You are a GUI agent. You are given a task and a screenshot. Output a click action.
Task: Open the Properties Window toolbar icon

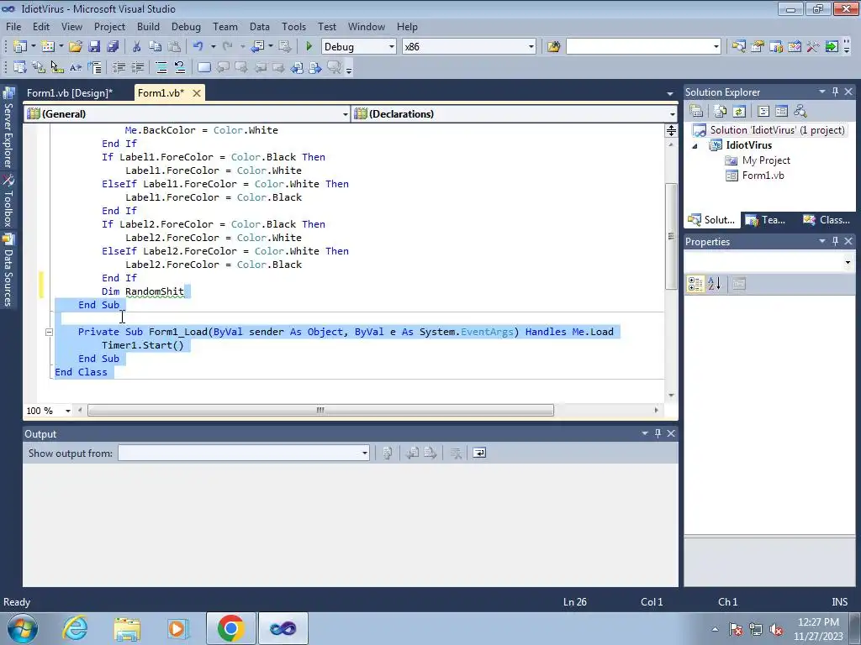coord(758,47)
